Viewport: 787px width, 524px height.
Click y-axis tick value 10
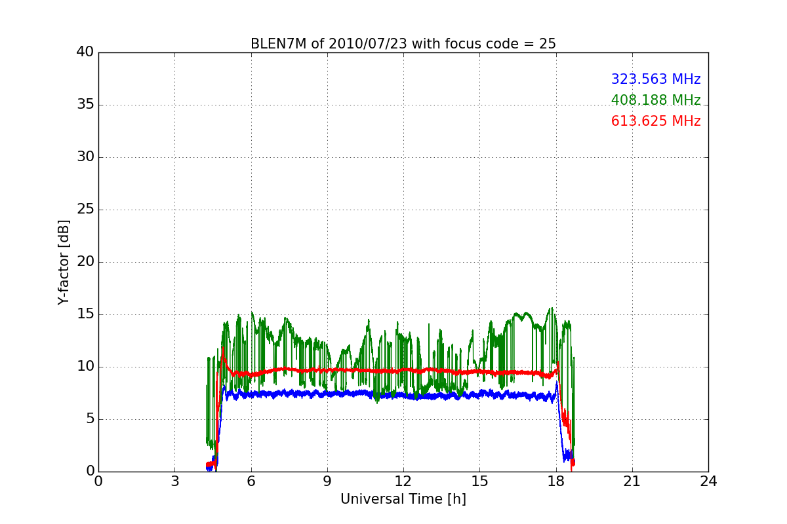pos(85,367)
